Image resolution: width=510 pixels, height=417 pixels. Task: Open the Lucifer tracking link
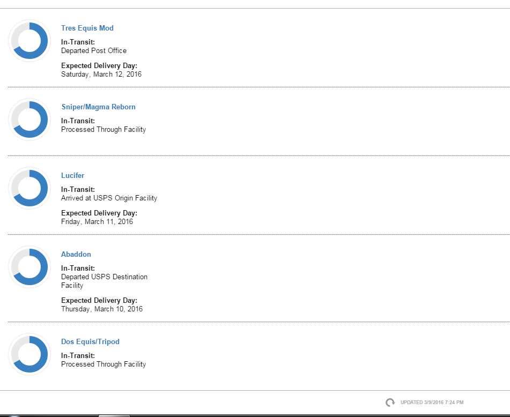point(72,176)
